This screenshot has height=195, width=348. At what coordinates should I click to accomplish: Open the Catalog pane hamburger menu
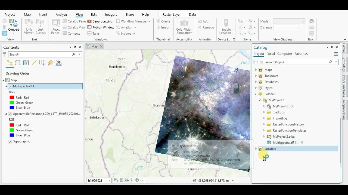[336, 54]
